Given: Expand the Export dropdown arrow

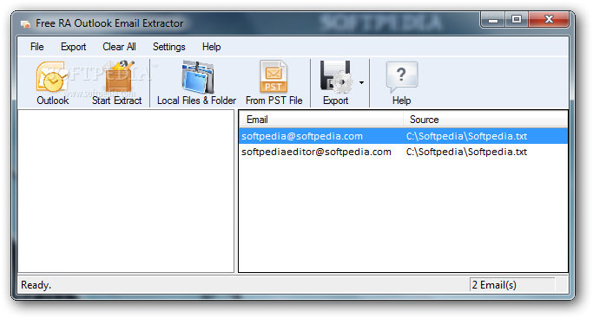Looking at the screenshot, I should click(x=361, y=82).
